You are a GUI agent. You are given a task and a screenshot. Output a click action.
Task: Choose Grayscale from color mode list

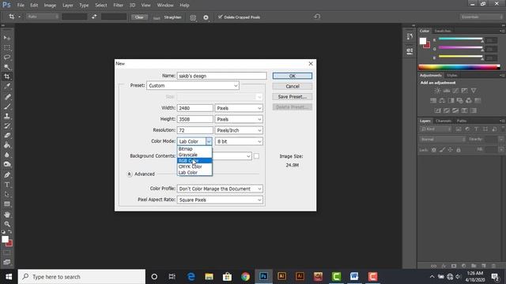pos(194,155)
